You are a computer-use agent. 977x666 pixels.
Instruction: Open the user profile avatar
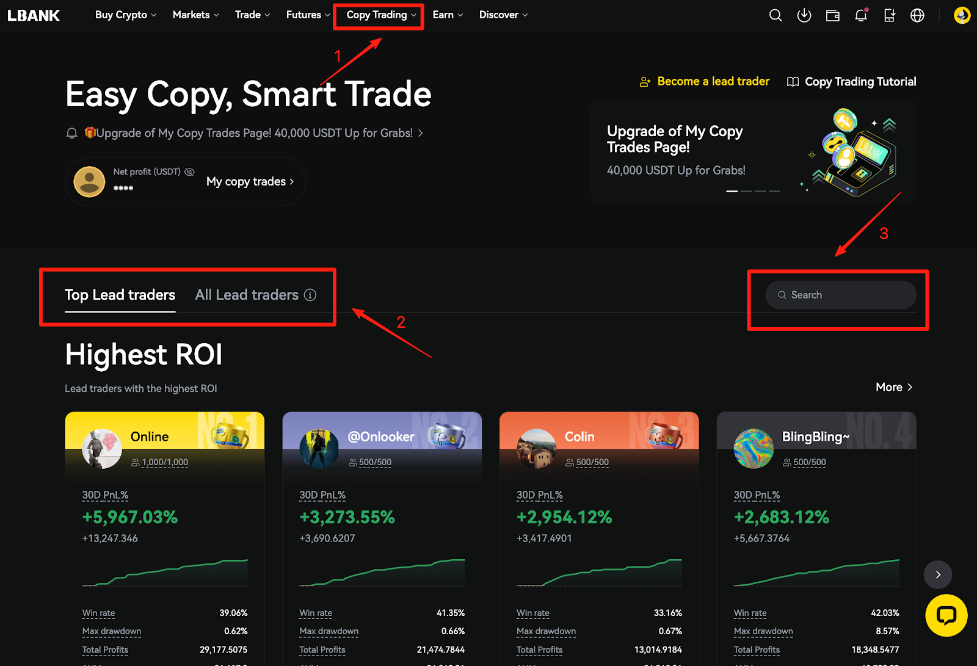[962, 15]
